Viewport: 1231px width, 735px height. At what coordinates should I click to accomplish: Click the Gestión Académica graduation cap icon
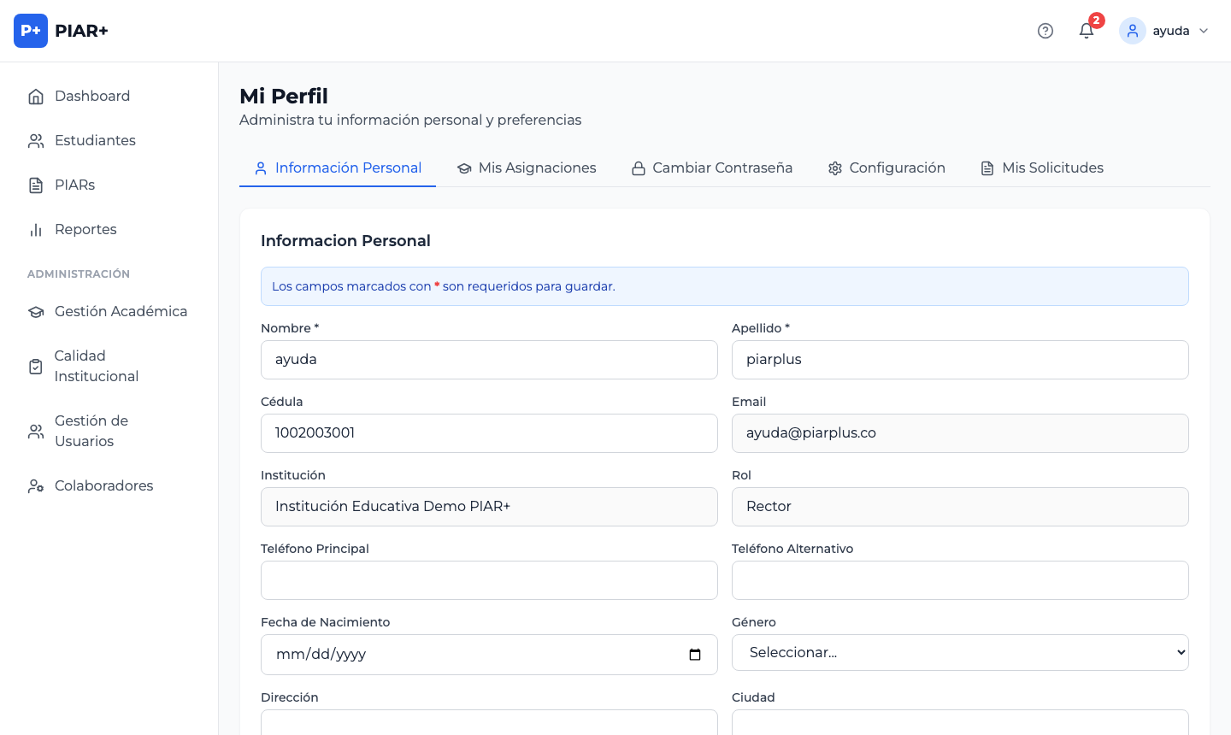coord(36,312)
